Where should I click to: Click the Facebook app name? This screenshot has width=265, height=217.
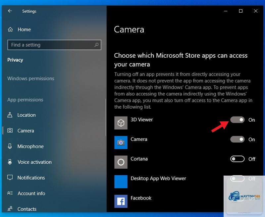point(141,198)
